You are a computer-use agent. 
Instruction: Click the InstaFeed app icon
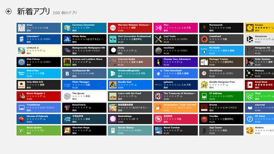point(204,39)
